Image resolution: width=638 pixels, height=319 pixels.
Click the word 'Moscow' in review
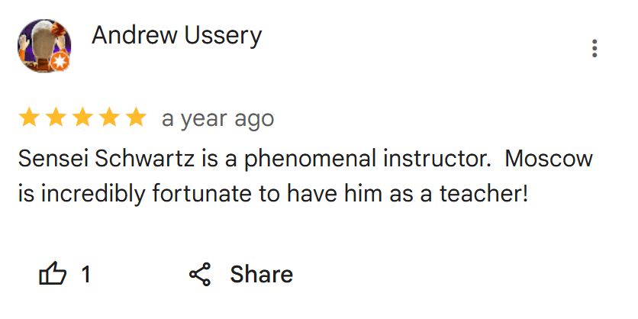(x=549, y=158)
